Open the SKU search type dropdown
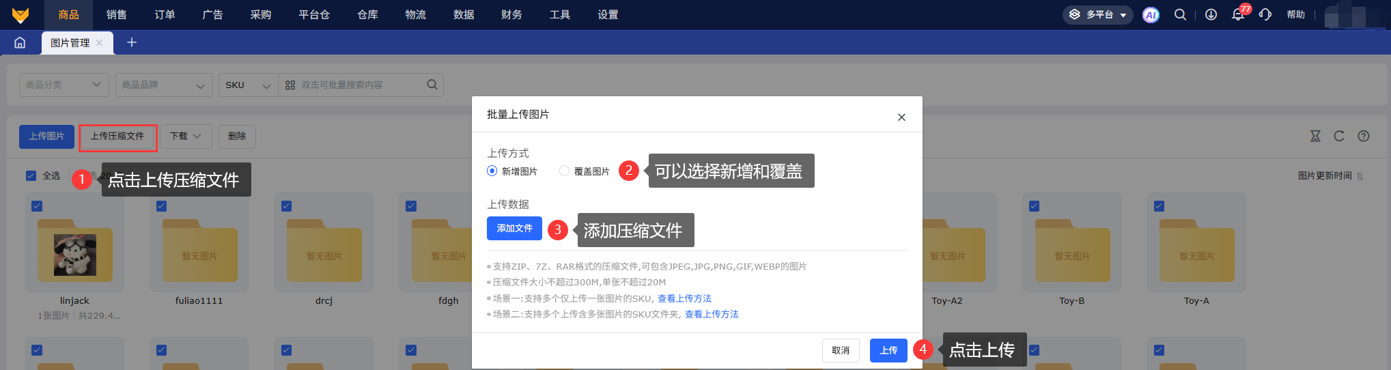Viewport: 1391px width, 370px height. tap(249, 85)
